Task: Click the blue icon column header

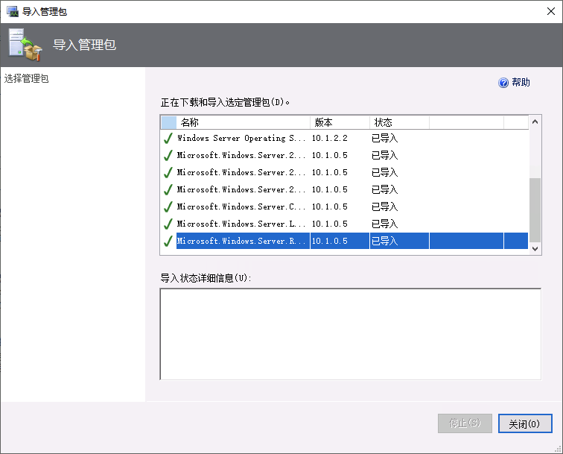Action: point(168,122)
